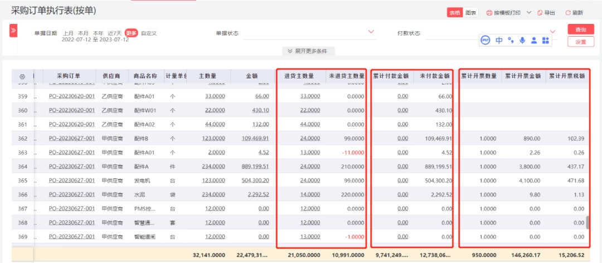Screen dimensions: 602x263
Task: Select 自定义 date range
Action: (x=149, y=33)
